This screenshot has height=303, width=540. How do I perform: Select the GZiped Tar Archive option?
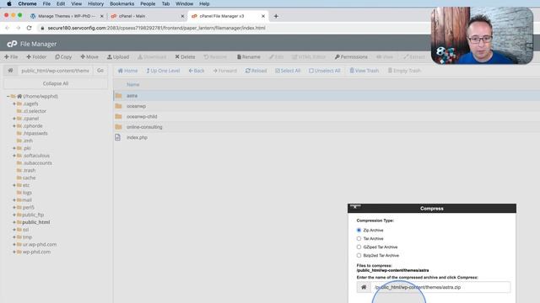point(359,247)
